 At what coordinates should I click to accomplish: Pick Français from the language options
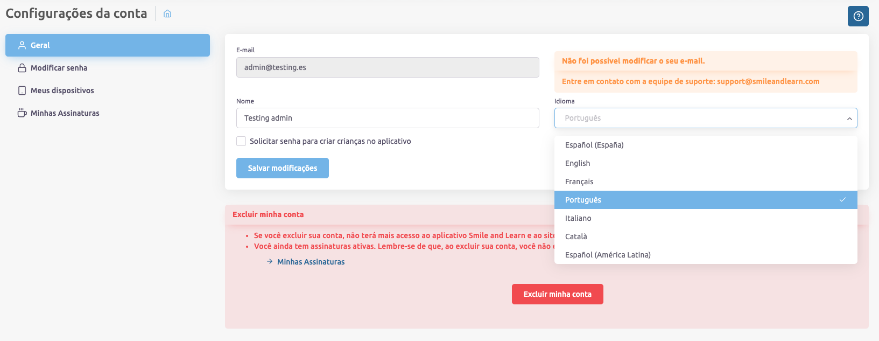(579, 182)
